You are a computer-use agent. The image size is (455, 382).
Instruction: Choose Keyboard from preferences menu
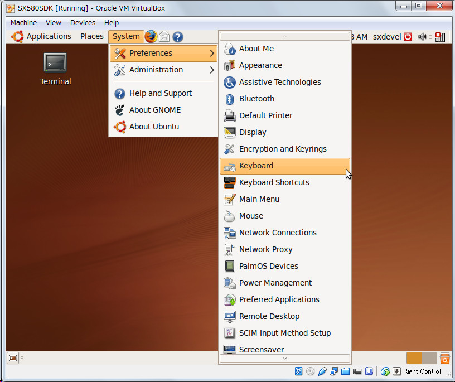285,166
